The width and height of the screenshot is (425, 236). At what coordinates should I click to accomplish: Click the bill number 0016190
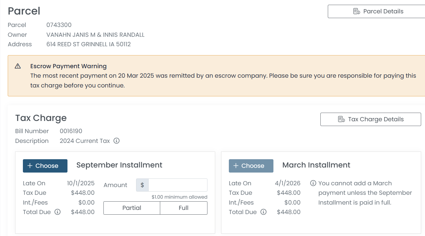click(71, 131)
